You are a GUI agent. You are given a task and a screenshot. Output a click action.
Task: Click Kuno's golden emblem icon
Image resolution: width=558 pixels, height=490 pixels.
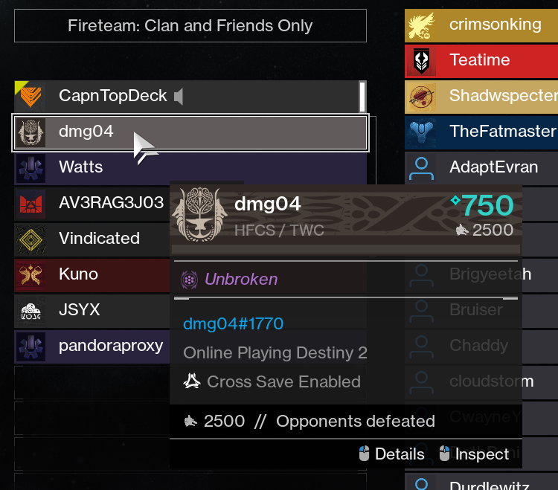[x=31, y=276]
